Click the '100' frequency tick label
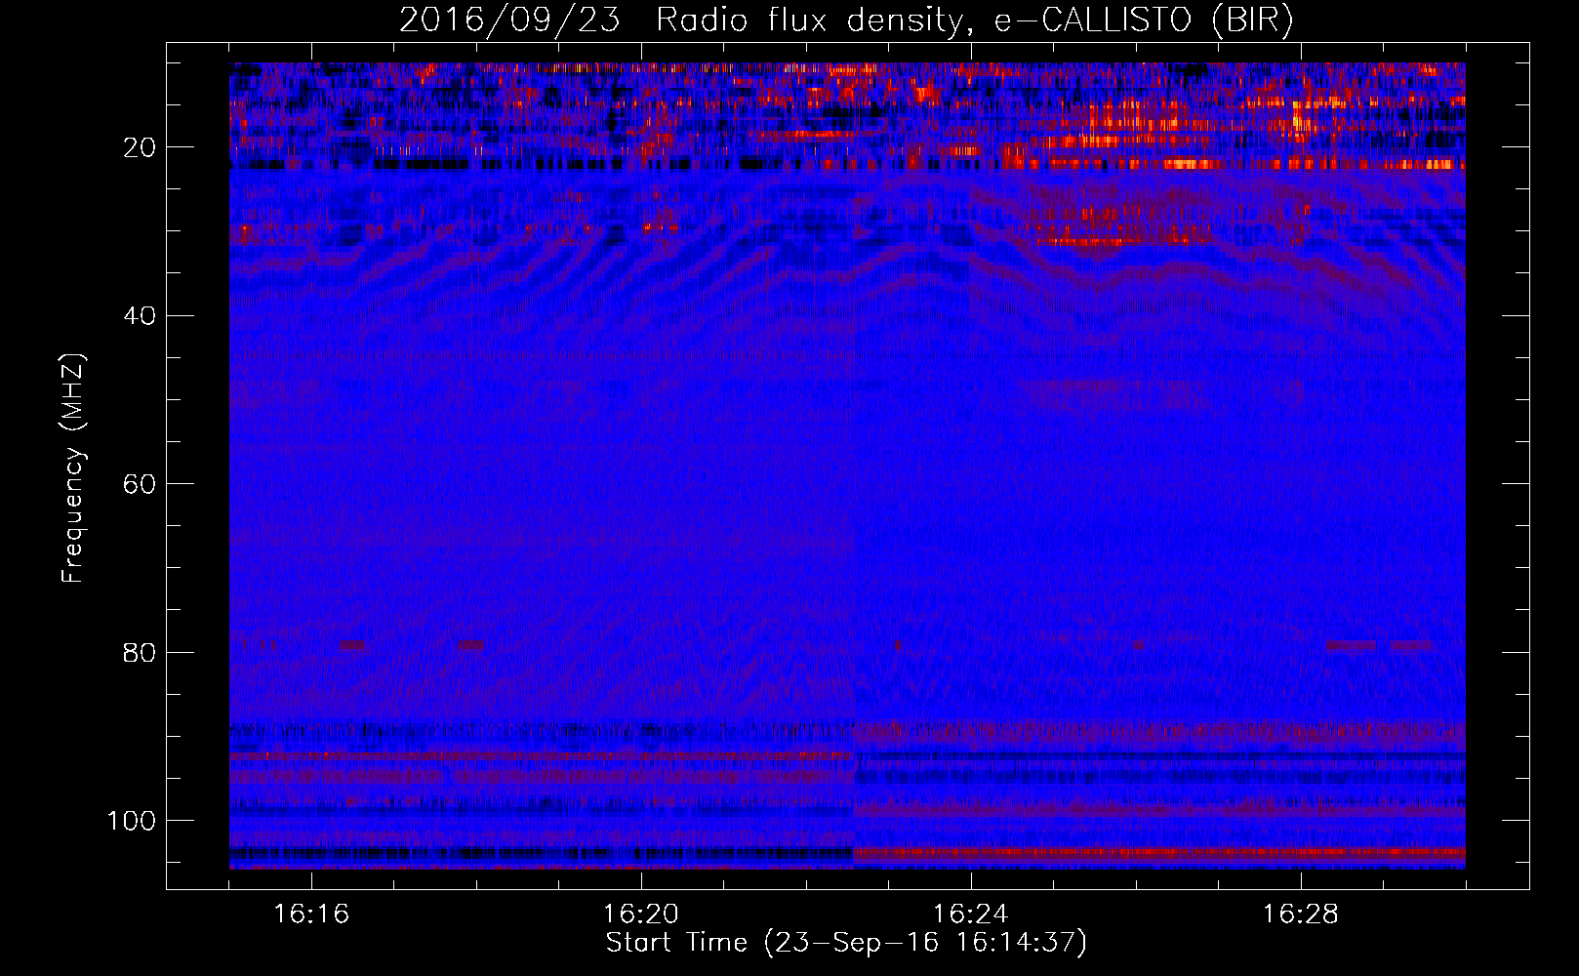Viewport: 1579px width, 976px height. coord(132,821)
